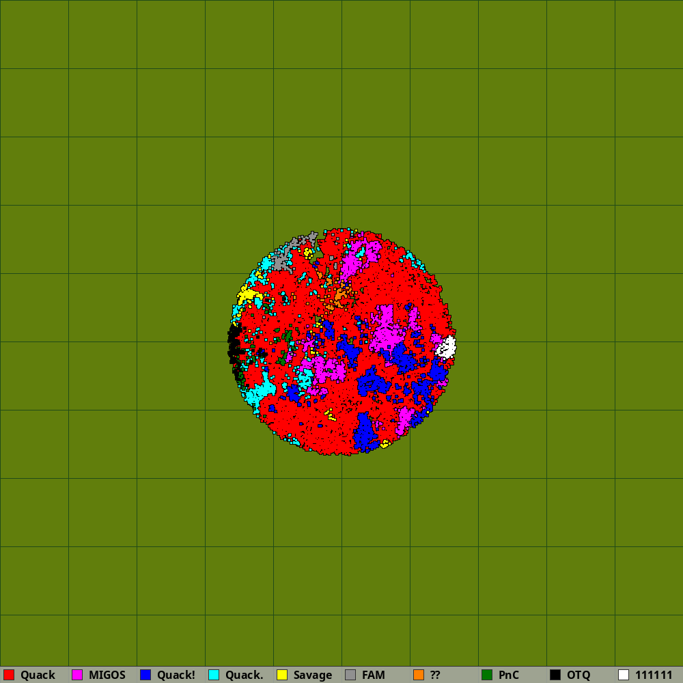The image size is (683, 683).
Task: Select the Quack. legend label
Action: pos(245,675)
